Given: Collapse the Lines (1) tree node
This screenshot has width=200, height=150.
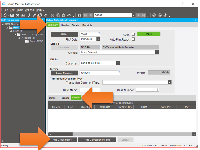Looking at the screenshot, I should point(11,31).
